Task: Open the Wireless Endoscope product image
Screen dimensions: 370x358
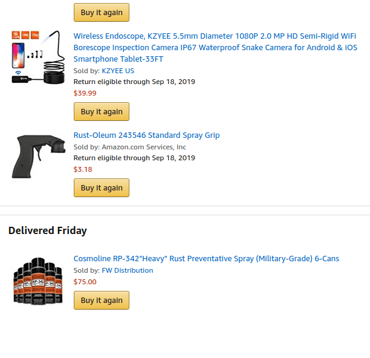Action: click(x=37, y=57)
